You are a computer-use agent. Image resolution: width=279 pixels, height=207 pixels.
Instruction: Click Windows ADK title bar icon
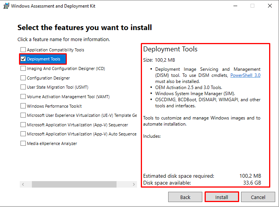coord(6,6)
